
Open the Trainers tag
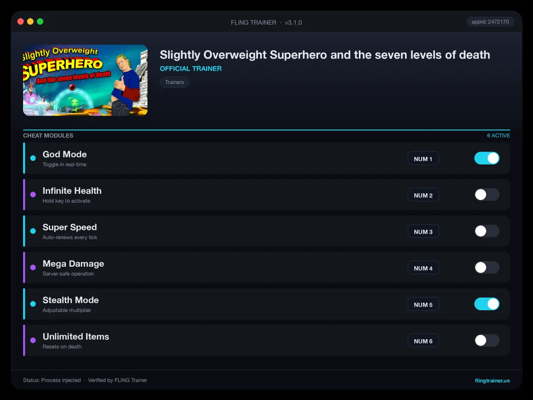175,82
